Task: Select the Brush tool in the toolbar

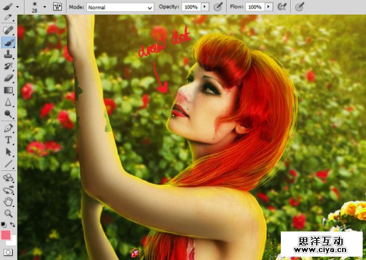Action: coord(8,42)
